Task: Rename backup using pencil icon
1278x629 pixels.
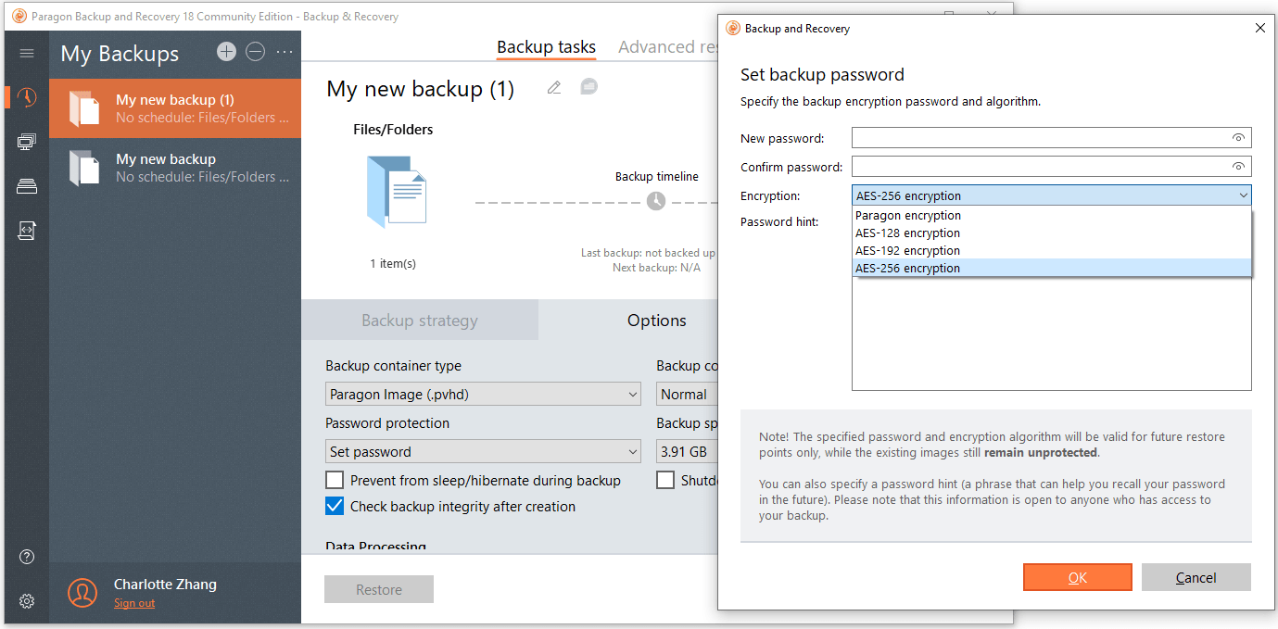Action: 554,88
